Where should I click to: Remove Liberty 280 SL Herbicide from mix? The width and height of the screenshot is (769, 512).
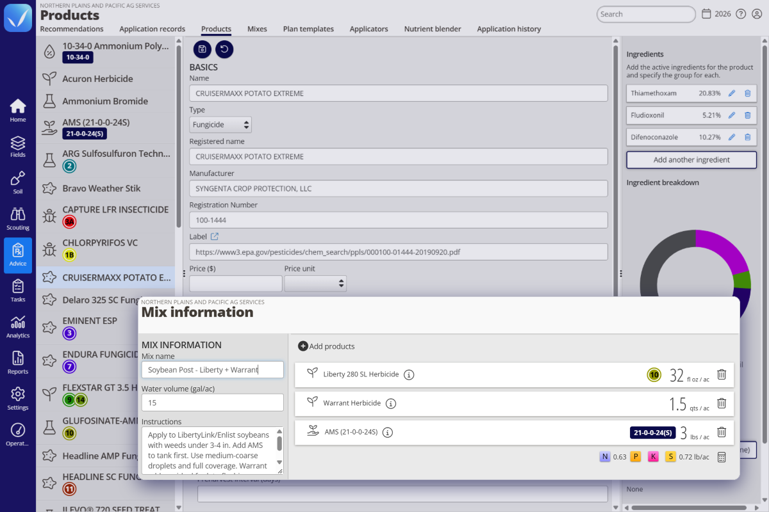pyautogui.click(x=722, y=375)
